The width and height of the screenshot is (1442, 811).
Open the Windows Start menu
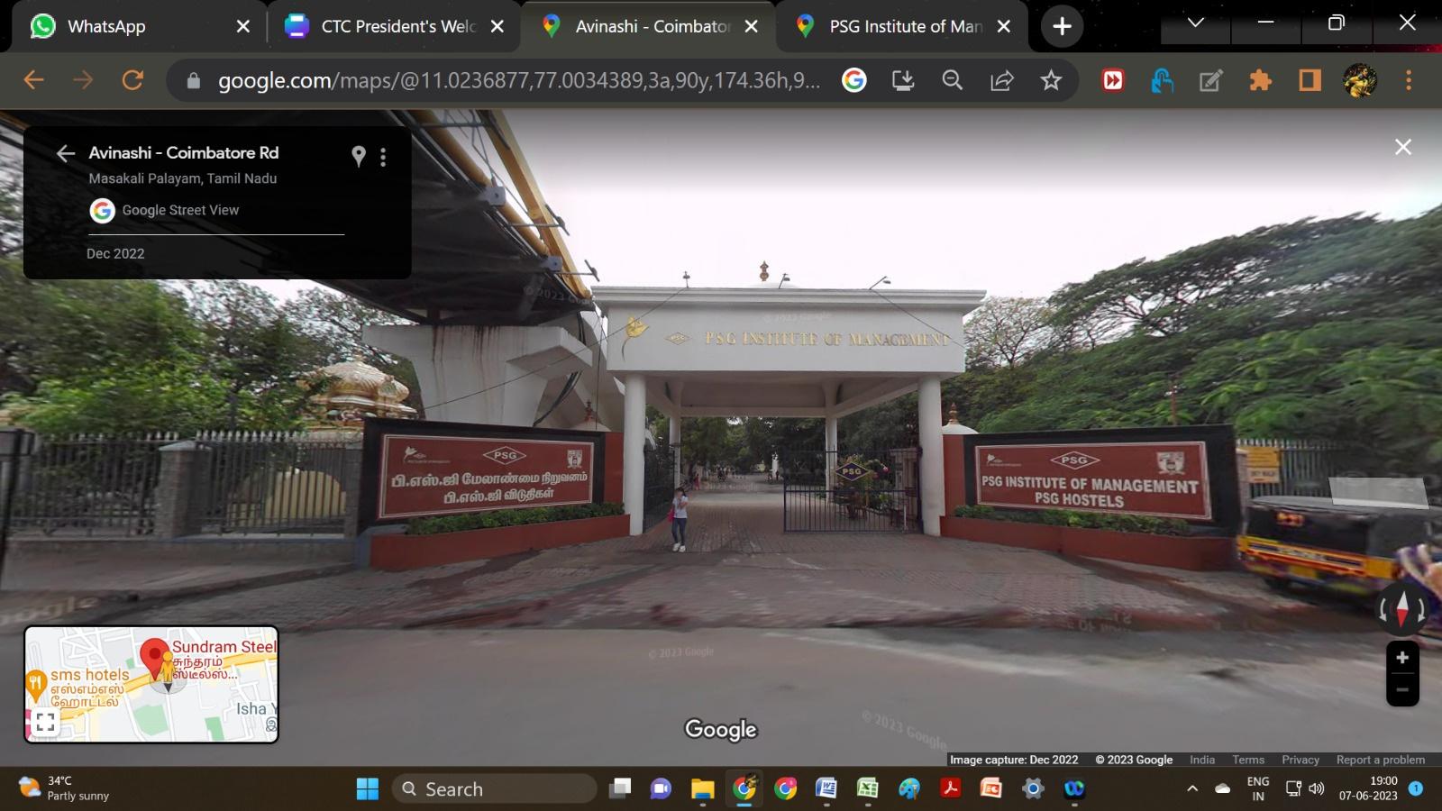point(368,789)
